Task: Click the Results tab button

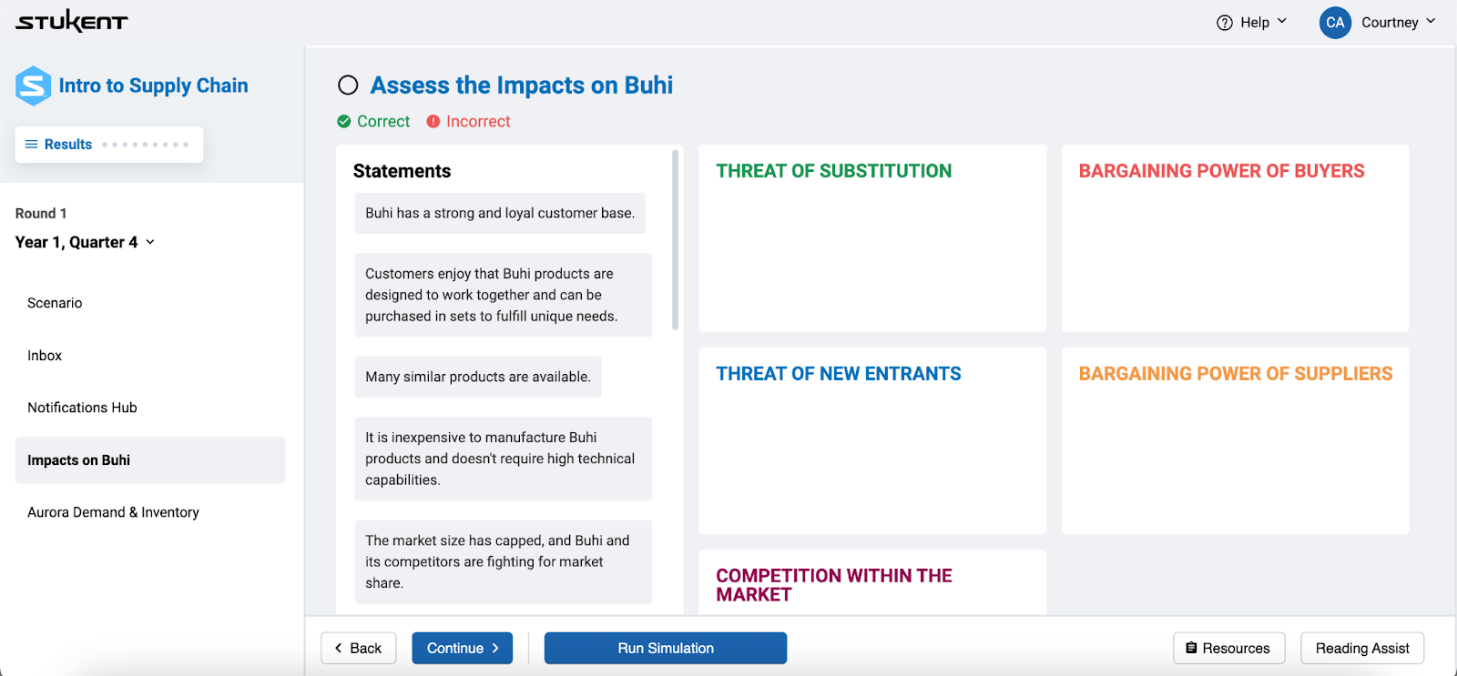Action: pos(109,145)
